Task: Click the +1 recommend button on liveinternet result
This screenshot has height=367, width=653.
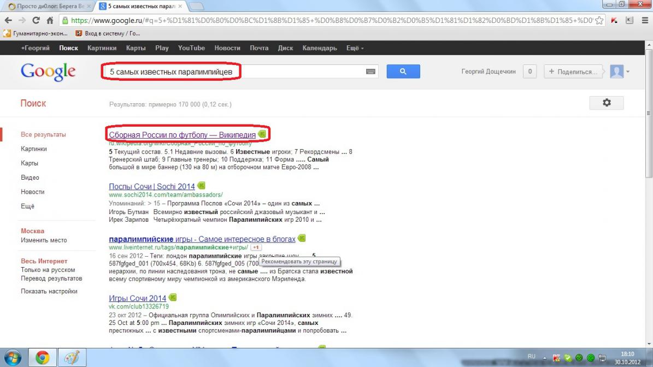Action: [x=256, y=247]
